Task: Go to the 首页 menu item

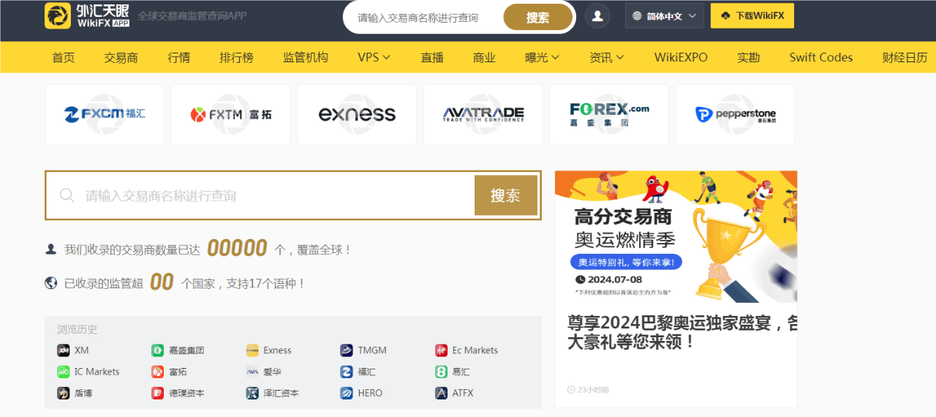Action: (x=64, y=57)
